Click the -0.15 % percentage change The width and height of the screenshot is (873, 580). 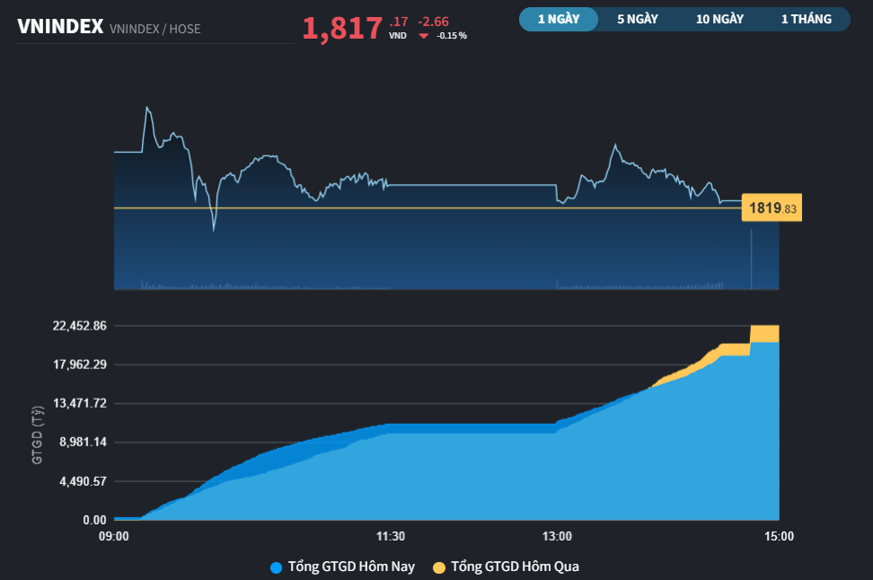click(x=452, y=36)
